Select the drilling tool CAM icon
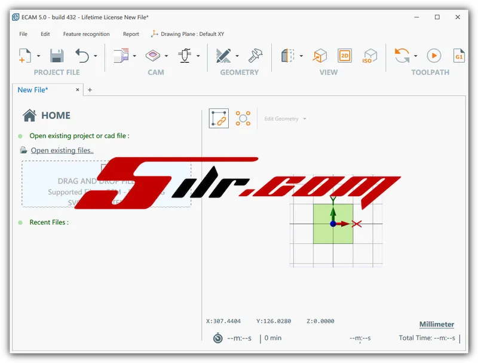This screenshot has height=363, width=478. click(185, 56)
